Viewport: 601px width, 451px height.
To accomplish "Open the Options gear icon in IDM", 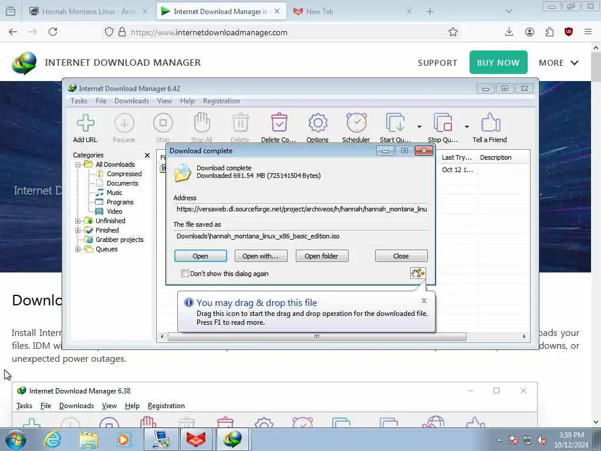I will pos(318,128).
